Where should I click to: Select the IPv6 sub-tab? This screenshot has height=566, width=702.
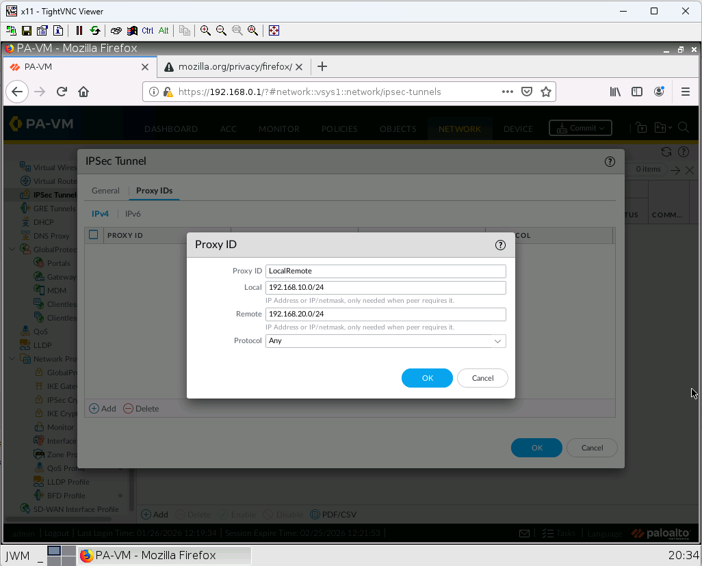[x=133, y=214]
